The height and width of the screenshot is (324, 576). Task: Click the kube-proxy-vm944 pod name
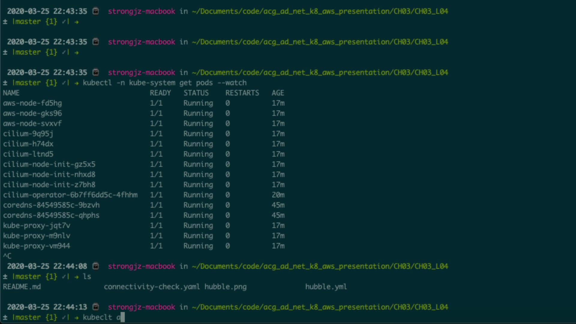point(37,246)
